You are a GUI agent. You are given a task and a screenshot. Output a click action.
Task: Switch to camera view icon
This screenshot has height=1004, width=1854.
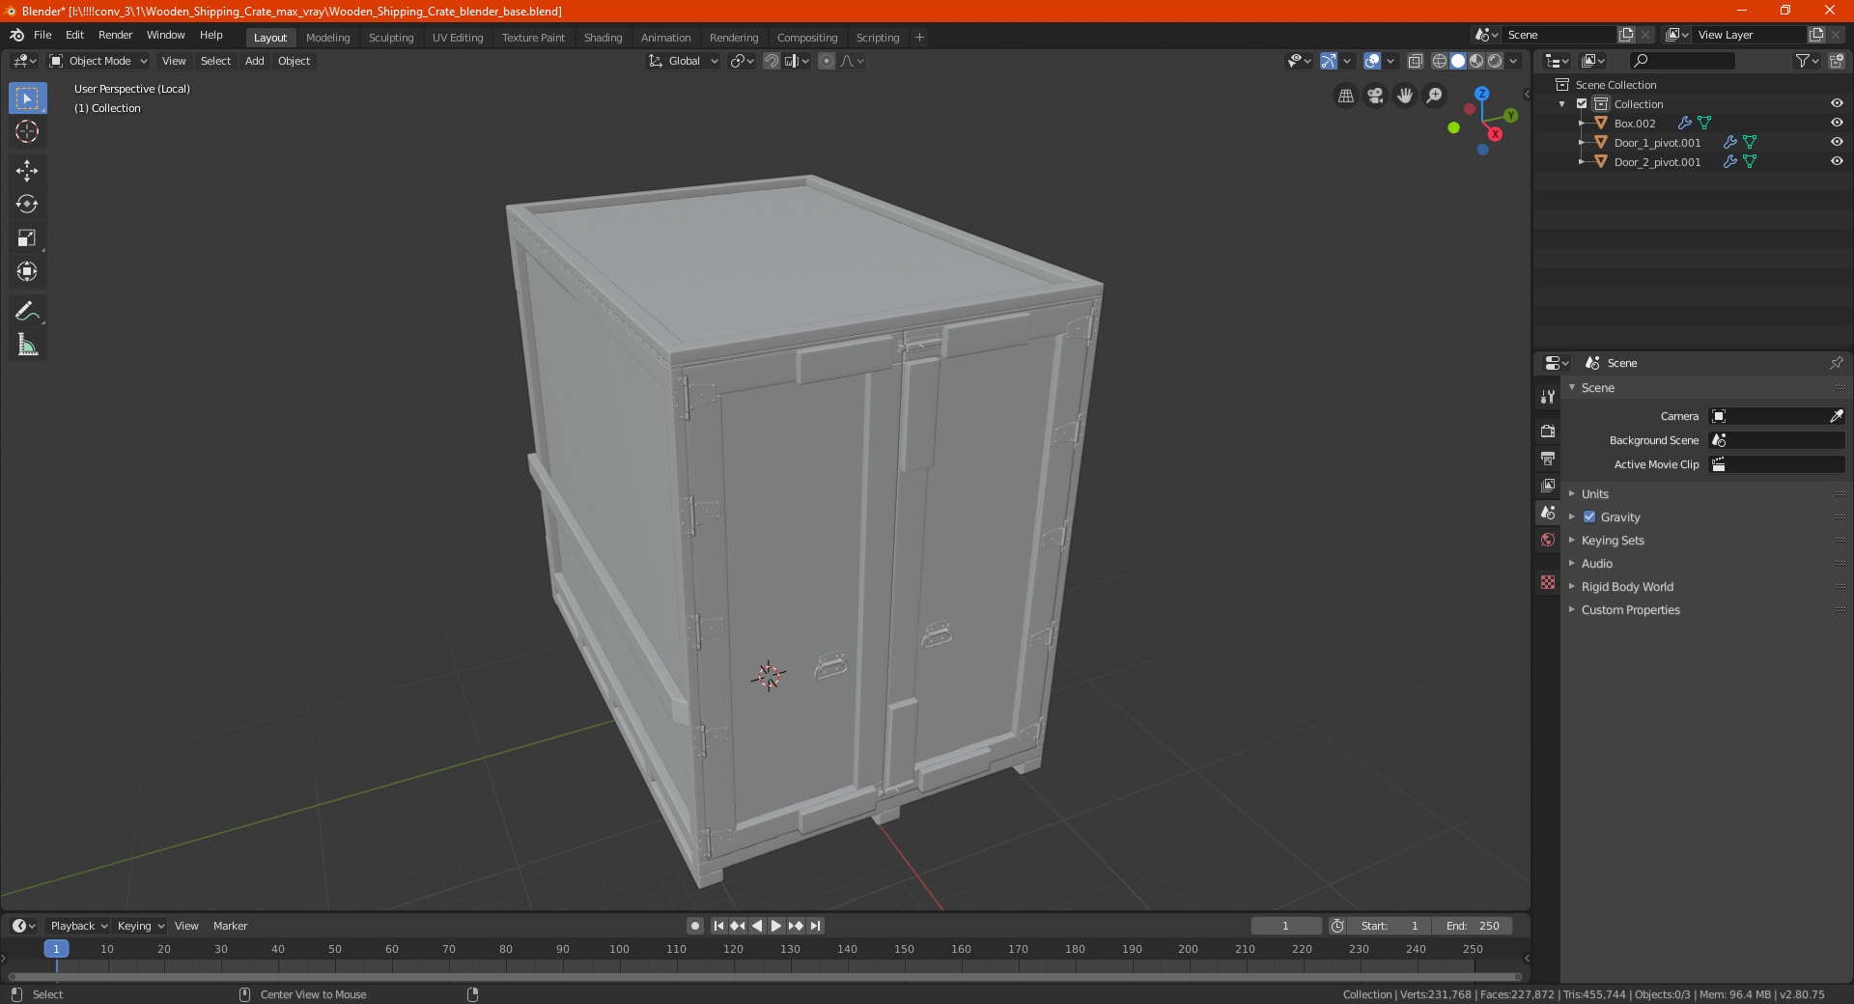(x=1375, y=96)
